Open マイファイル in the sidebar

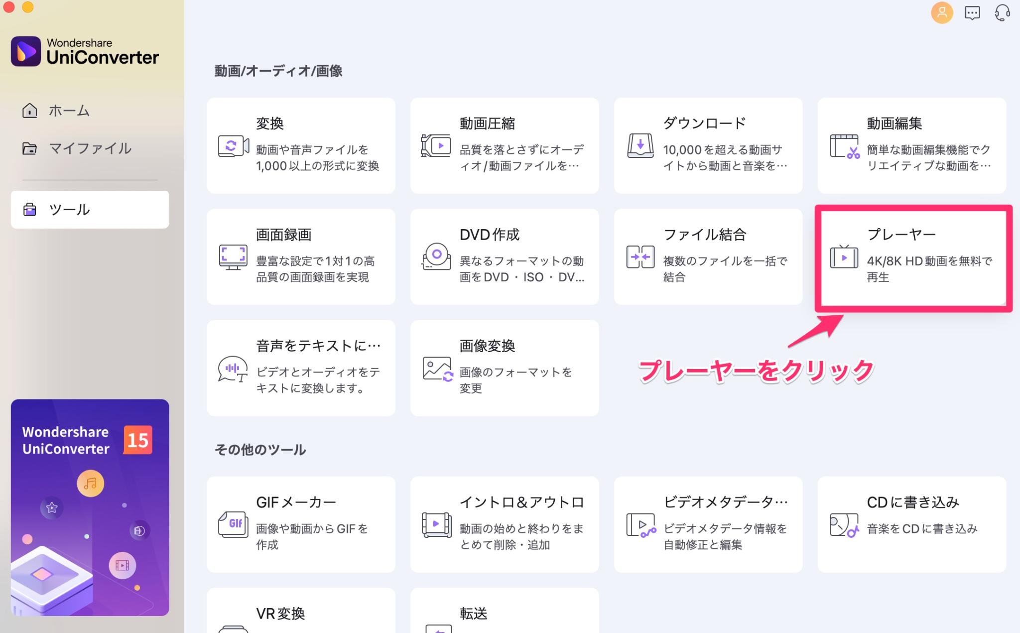(x=90, y=148)
